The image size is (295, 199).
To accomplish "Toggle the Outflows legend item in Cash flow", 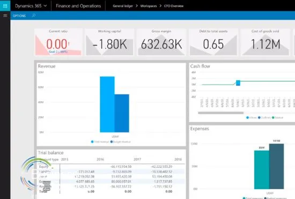I will 264,117.
